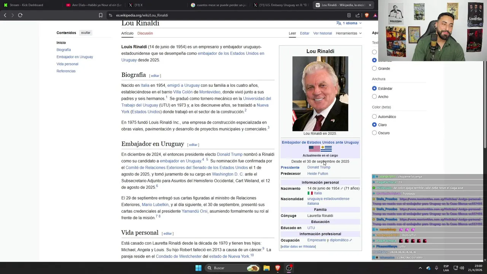The width and height of the screenshot is (487, 274).
Task: Switch to the Google search tab
Action: point(218,5)
